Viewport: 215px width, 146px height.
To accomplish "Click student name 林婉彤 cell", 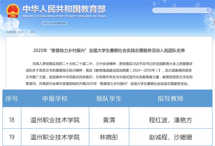I will click(109, 137).
